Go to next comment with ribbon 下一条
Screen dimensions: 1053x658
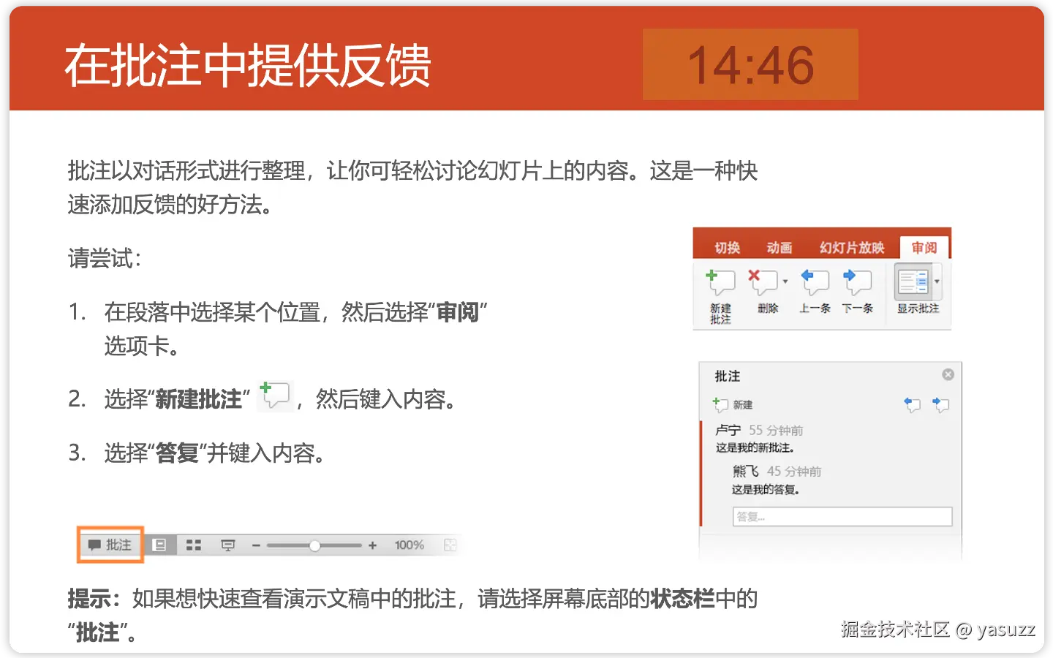[857, 282]
